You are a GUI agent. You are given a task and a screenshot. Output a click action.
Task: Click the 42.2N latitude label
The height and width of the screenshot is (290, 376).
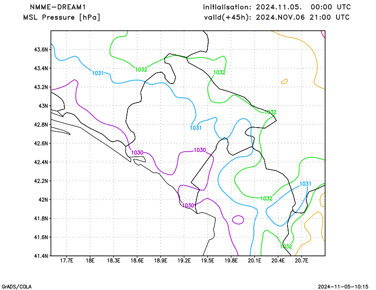(x=41, y=181)
